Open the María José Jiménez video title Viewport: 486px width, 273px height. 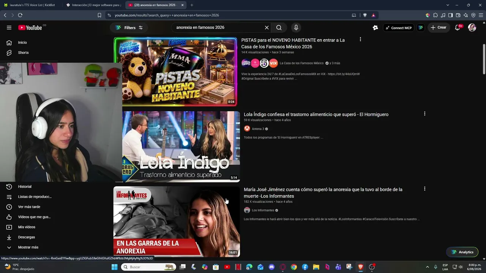click(x=323, y=193)
